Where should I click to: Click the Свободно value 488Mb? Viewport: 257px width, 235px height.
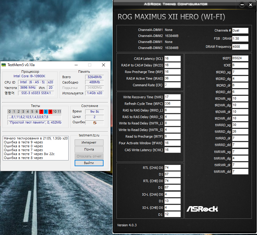click(94, 82)
